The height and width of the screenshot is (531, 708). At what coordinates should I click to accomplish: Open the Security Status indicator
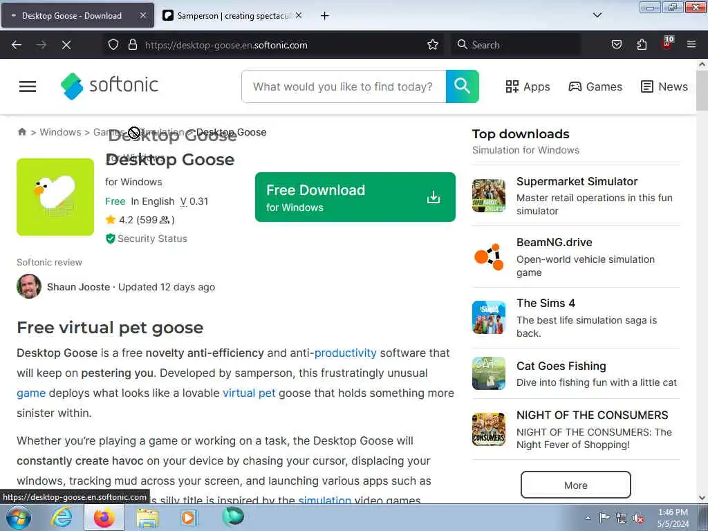[147, 239]
